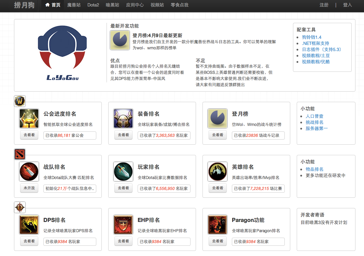The image size is (364, 256).
Task: Open the 人口普查 link
Action: pos(314,116)
